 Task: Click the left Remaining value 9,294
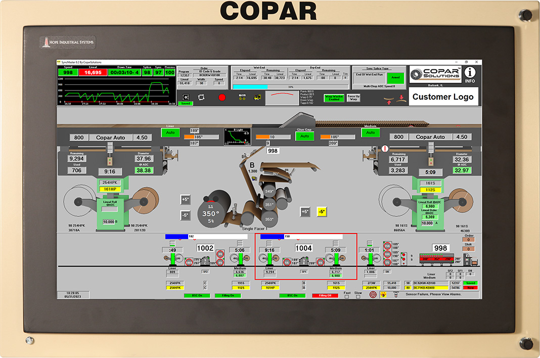pos(76,159)
